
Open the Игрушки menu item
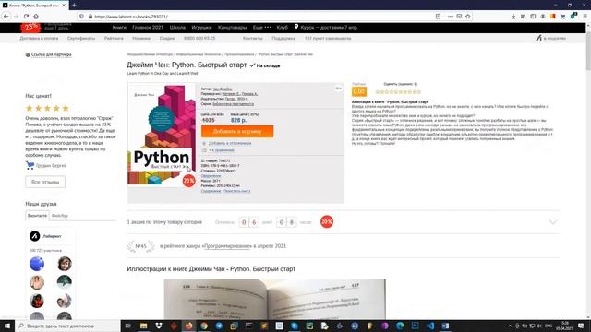[201, 27]
